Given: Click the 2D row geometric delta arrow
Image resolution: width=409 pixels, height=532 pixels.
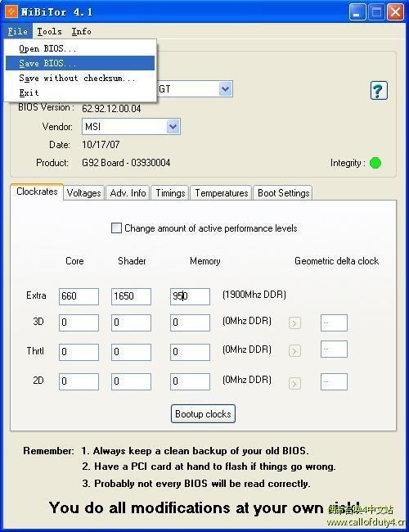Looking at the screenshot, I should click(x=294, y=383).
